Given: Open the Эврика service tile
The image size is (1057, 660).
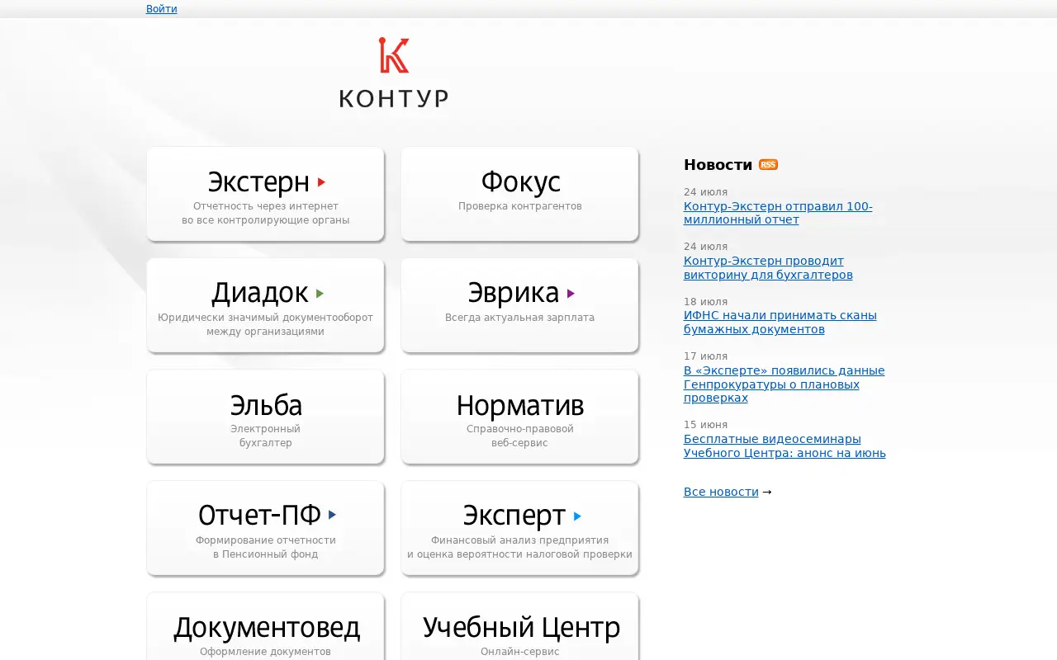Looking at the screenshot, I should coord(519,305).
